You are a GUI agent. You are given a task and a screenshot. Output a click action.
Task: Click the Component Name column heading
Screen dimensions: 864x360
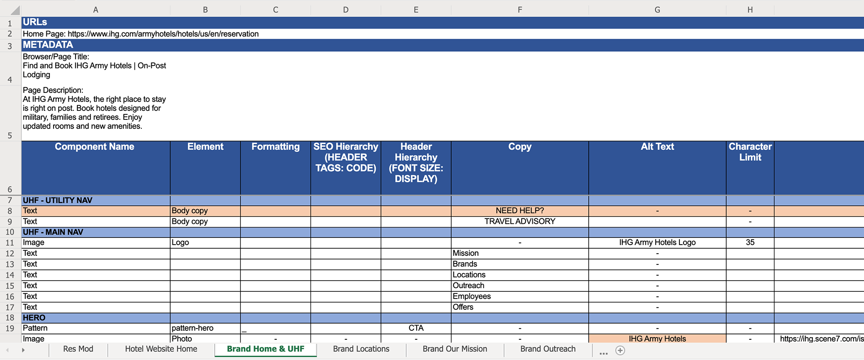[x=95, y=168]
